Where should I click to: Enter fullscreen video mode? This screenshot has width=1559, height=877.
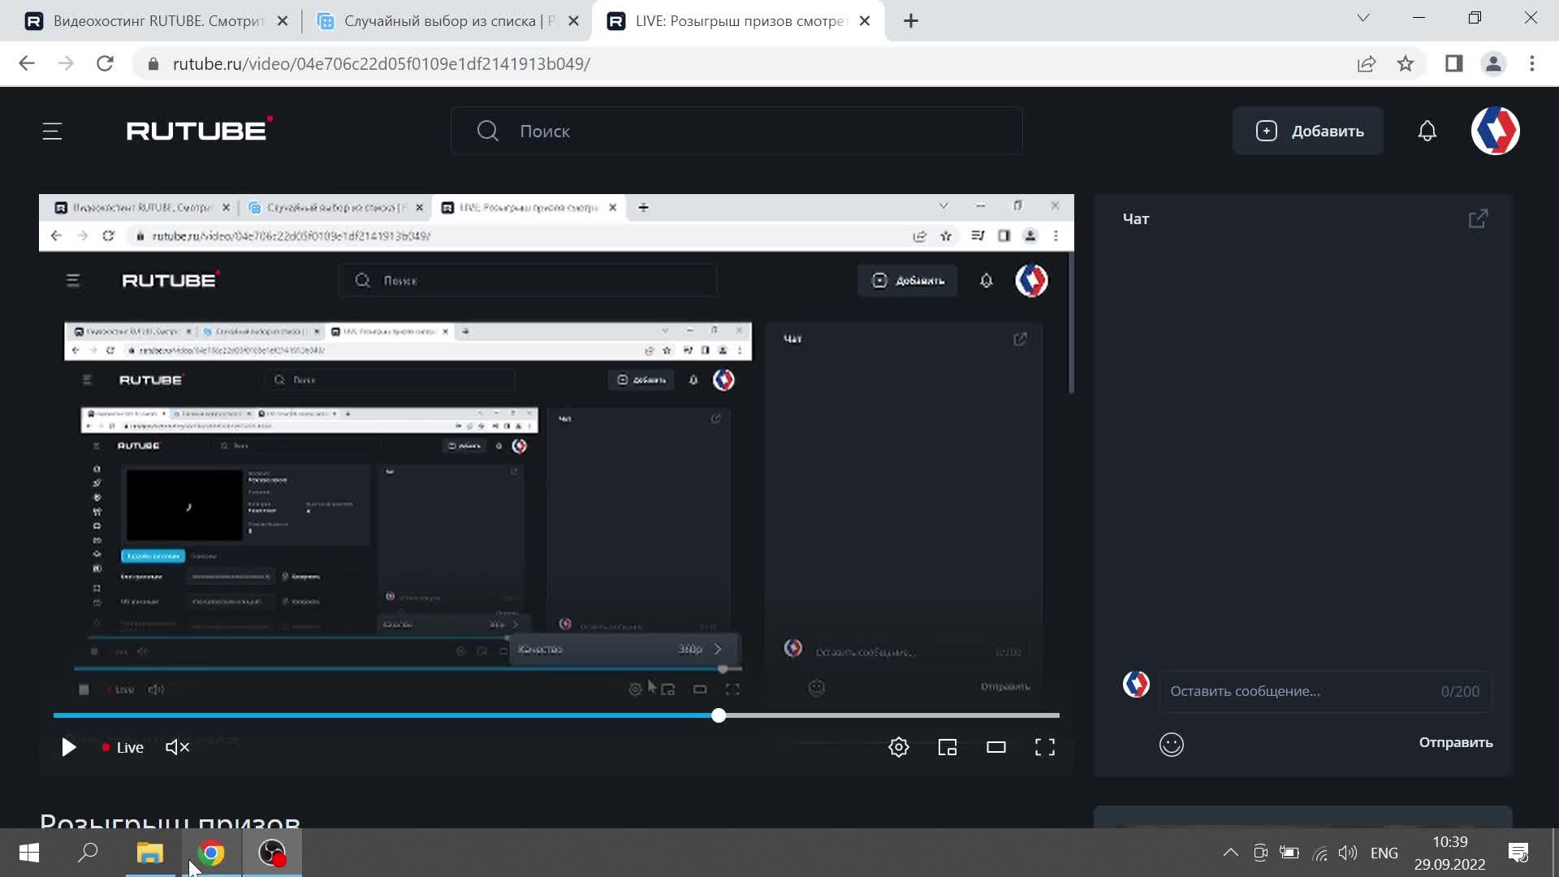pos(1045,747)
